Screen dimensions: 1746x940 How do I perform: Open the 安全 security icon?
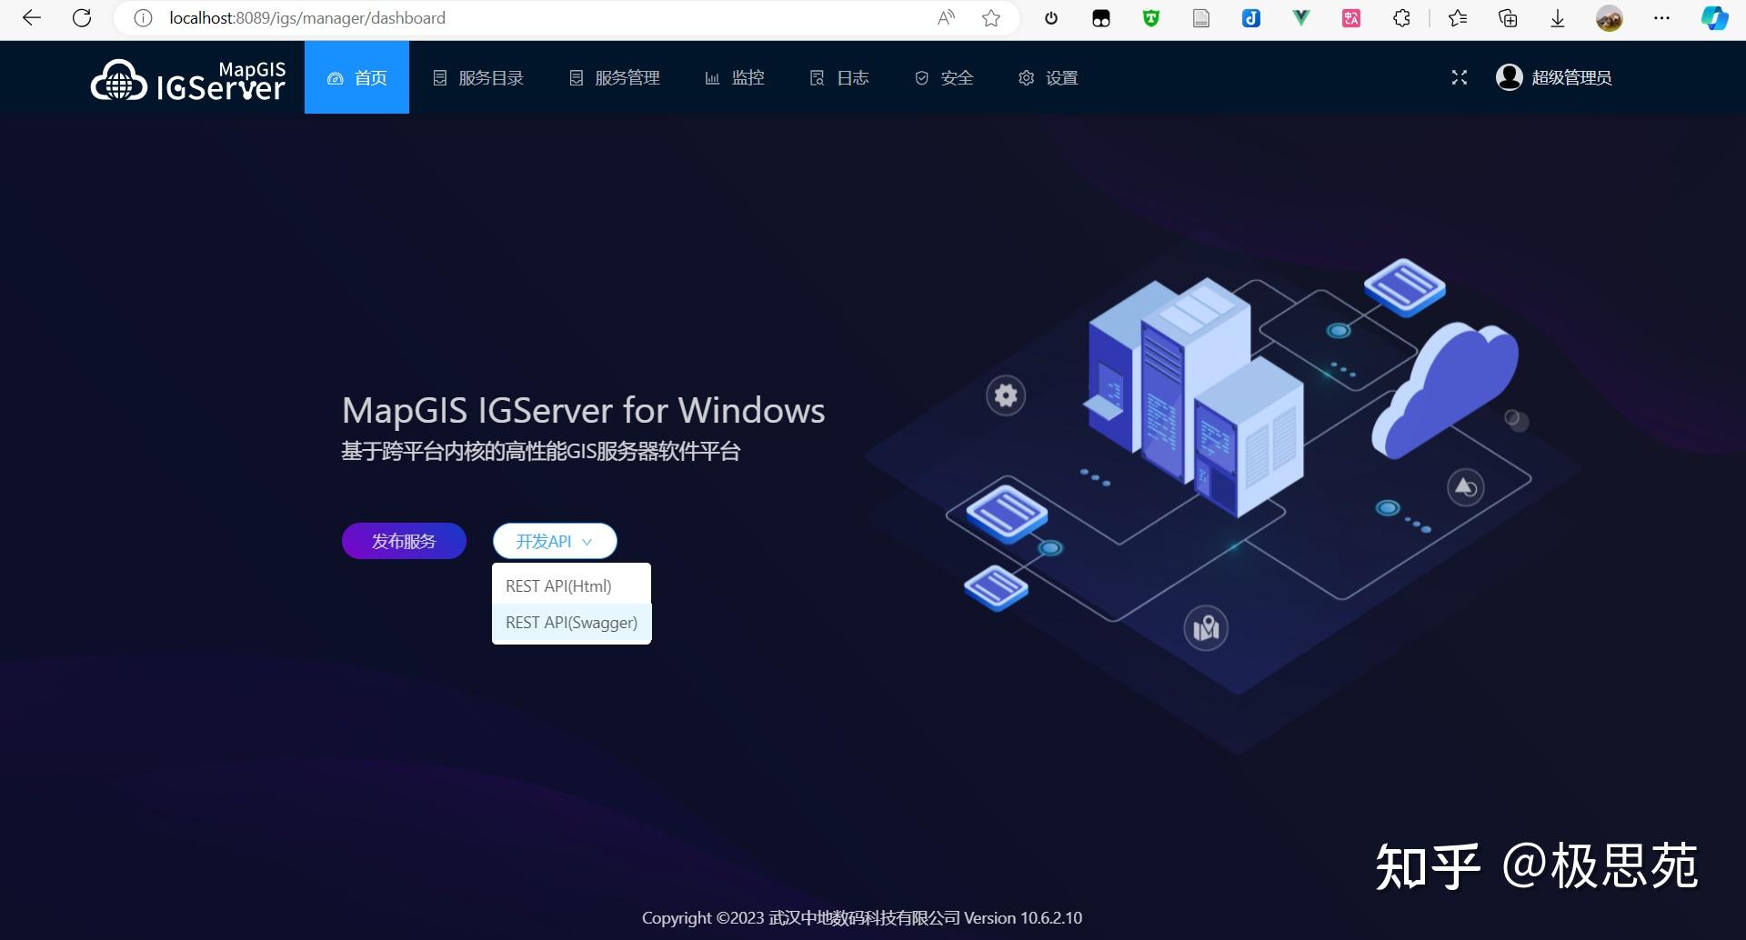[x=921, y=77]
